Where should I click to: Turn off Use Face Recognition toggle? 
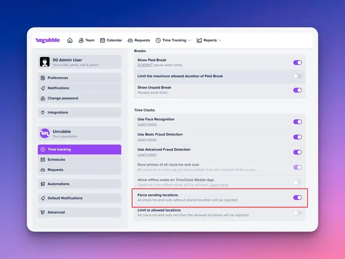click(x=297, y=122)
